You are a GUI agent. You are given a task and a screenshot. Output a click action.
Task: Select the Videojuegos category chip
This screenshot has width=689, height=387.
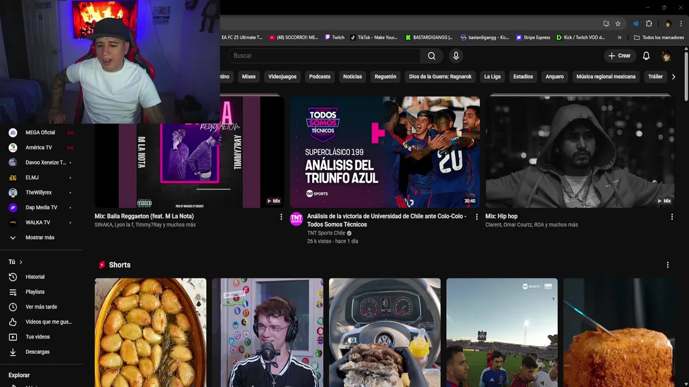coord(283,77)
